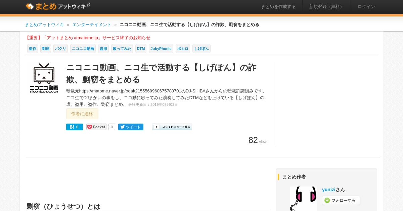This screenshot has width=403, height=211.
Task: Open まとめを作成する in the top navigation
Action: 278,7
